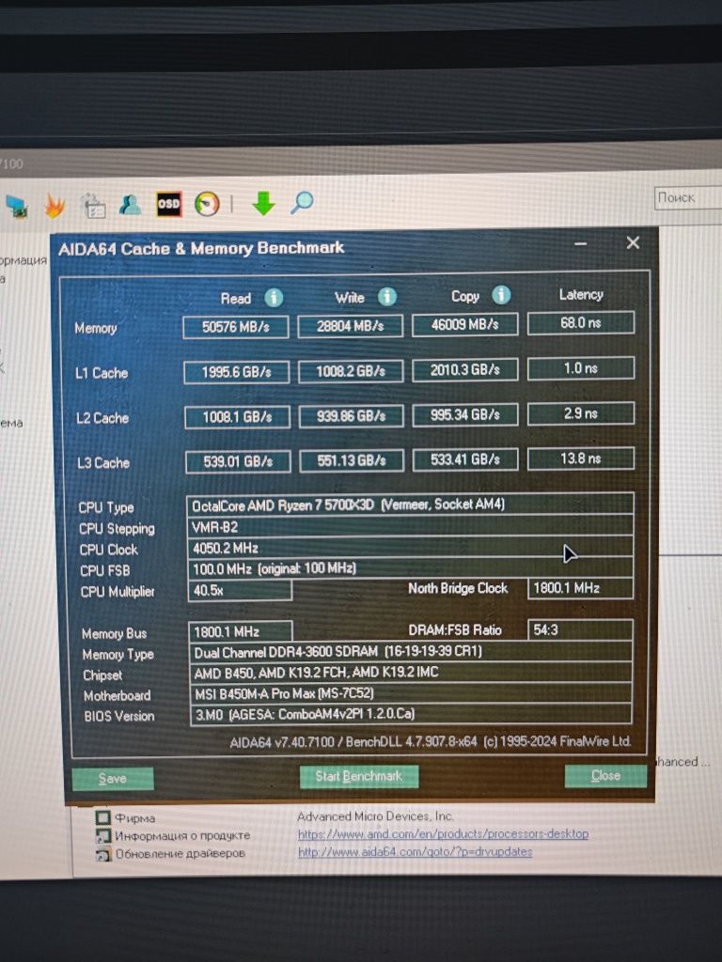Screen dimensions: 722x962
Task: Click the Фирма row icon
Action: click(103, 818)
